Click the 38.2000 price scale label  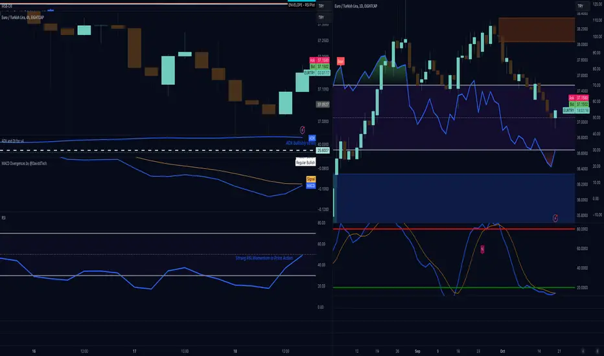point(582,29)
